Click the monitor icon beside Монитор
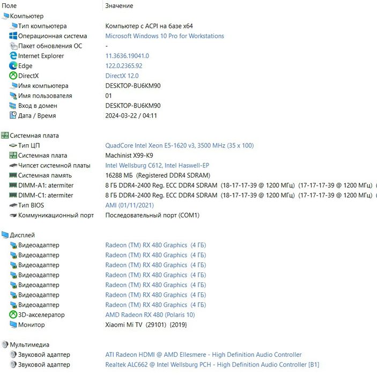 [13, 325]
